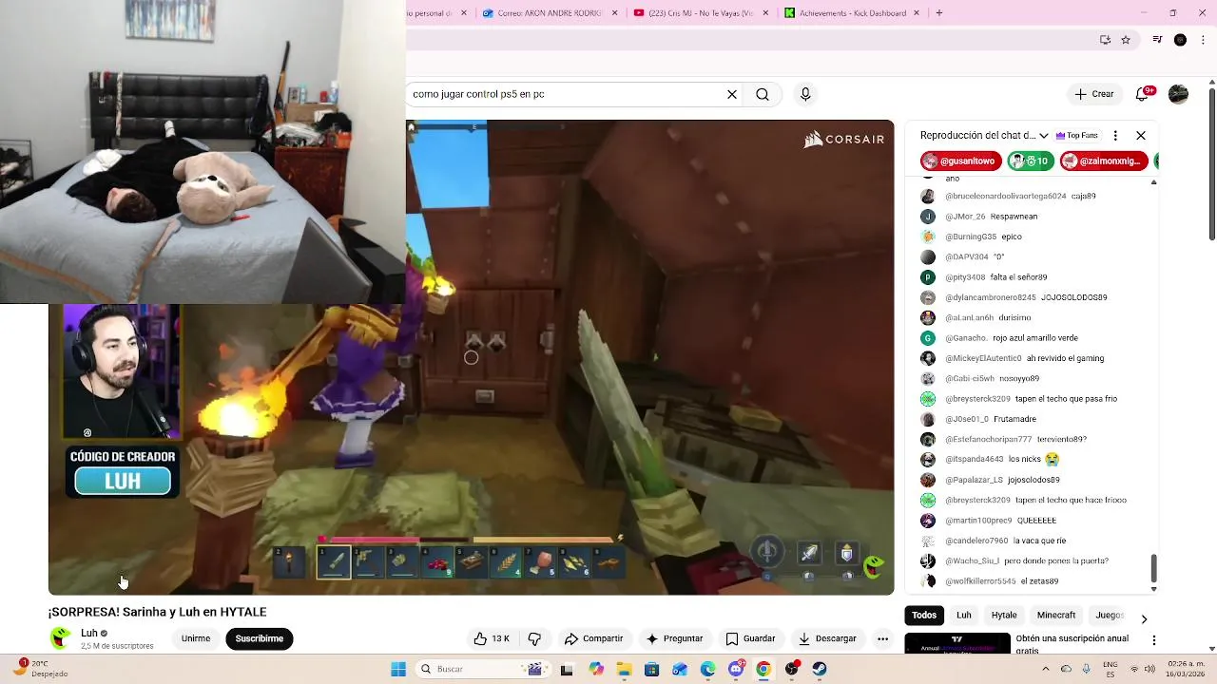1217x684 pixels.
Task: Open a new browser tab
Action: (x=939, y=13)
